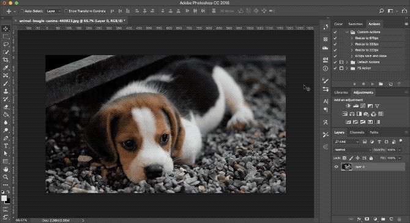This screenshot has height=223, width=410.
Task: Select the Hand tool
Action: click(6, 169)
